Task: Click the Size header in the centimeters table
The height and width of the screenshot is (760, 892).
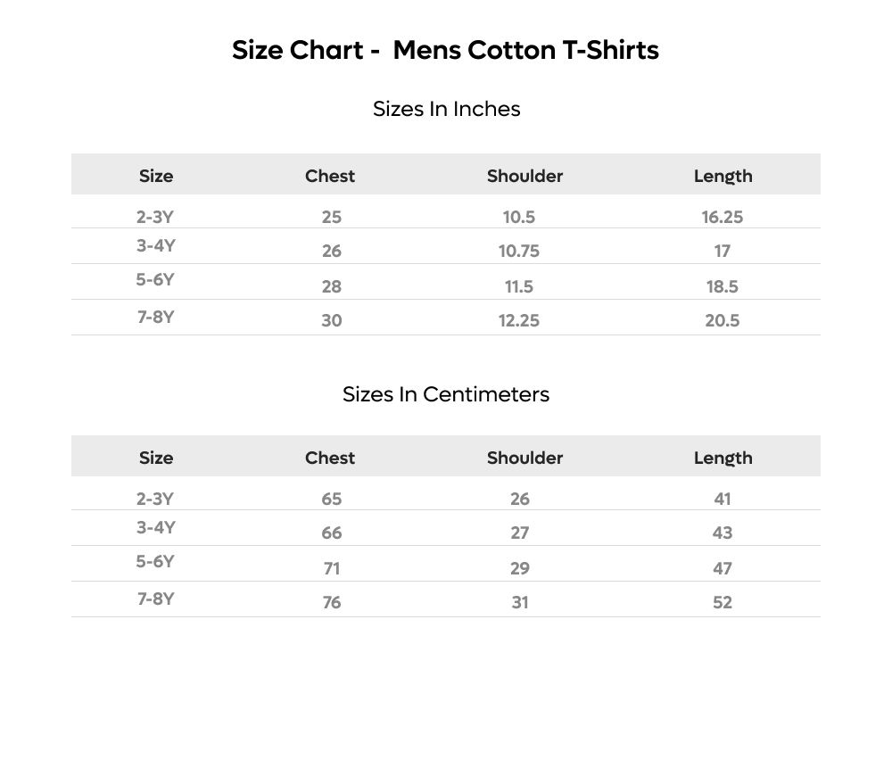Action: (156, 458)
